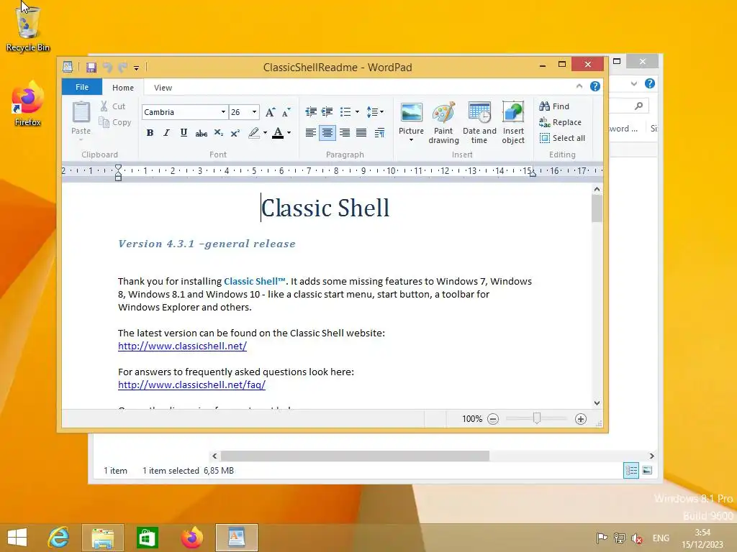Viewport: 737px width, 552px height.
Task: Click the Decrease indent icon
Action: pos(311,111)
